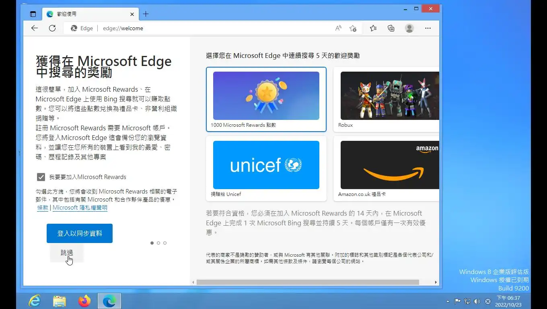Open Firefox from taskbar

click(84, 301)
